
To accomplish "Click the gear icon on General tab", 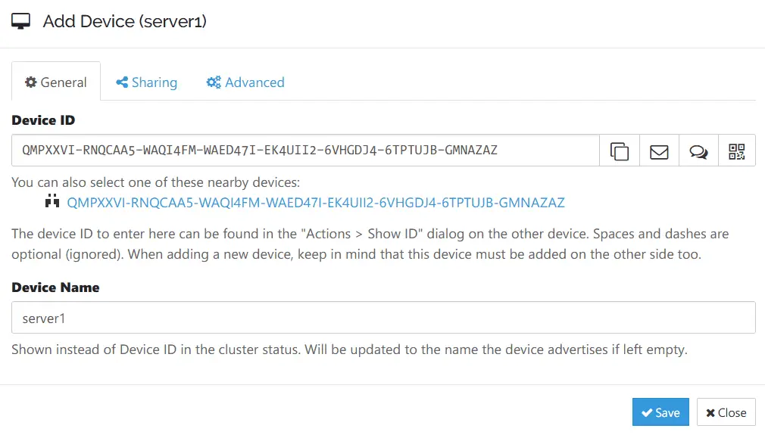I will (31, 82).
